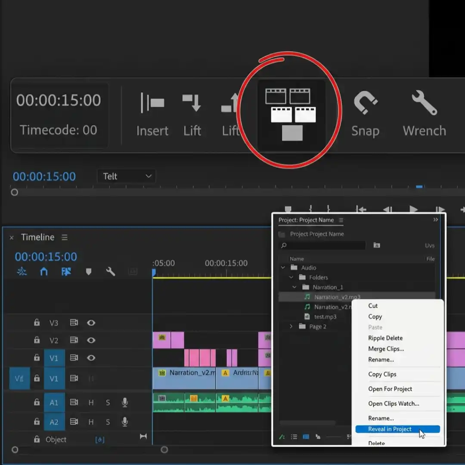Switch Project panel to List view

point(294,437)
